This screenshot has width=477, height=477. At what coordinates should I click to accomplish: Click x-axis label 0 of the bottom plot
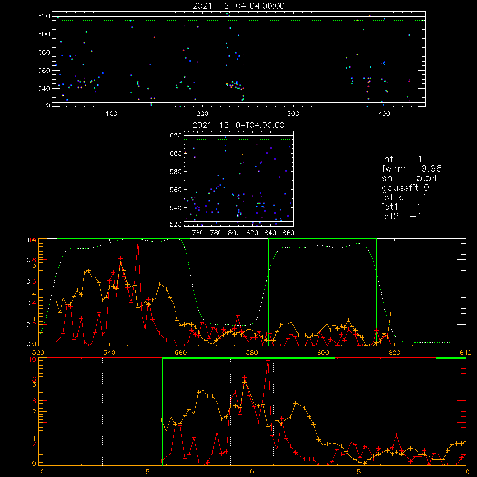click(252, 472)
